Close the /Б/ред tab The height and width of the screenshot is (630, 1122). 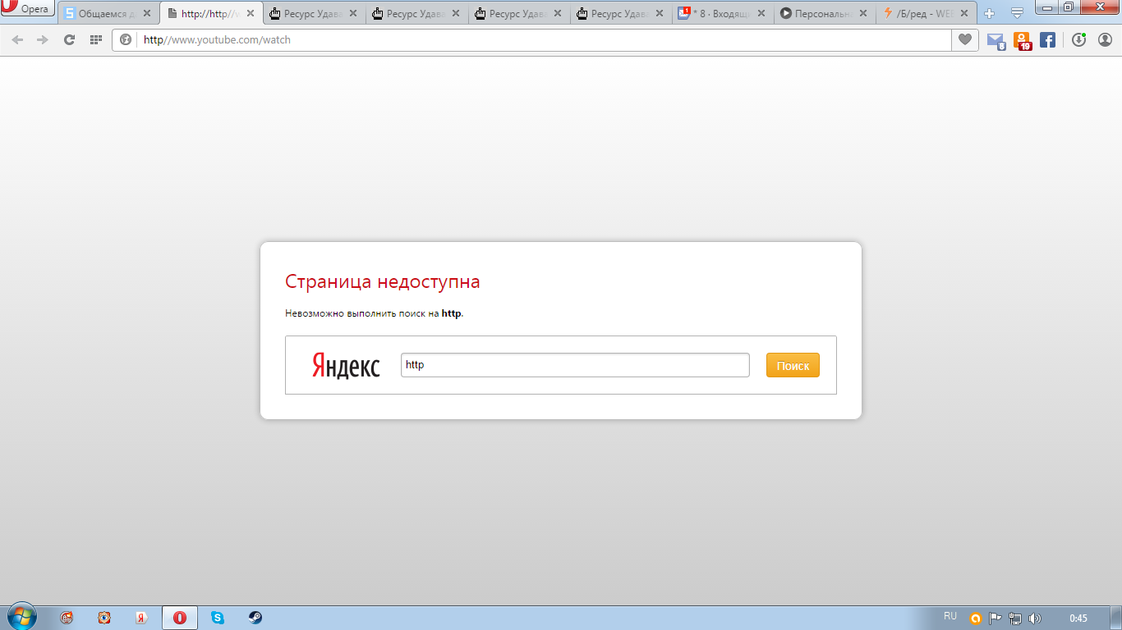[964, 14]
